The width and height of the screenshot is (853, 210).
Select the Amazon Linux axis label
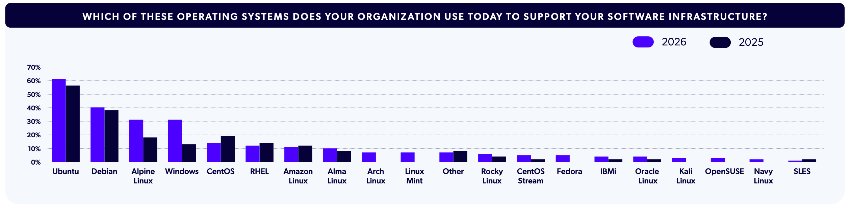pyautogui.click(x=298, y=176)
